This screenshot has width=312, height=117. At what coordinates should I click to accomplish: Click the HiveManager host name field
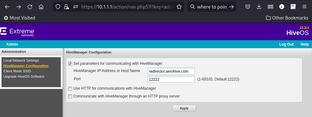171,71
